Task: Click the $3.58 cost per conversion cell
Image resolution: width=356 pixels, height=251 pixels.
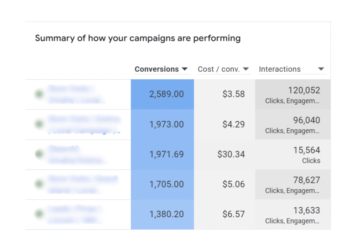Action: pyautogui.click(x=225, y=94)
